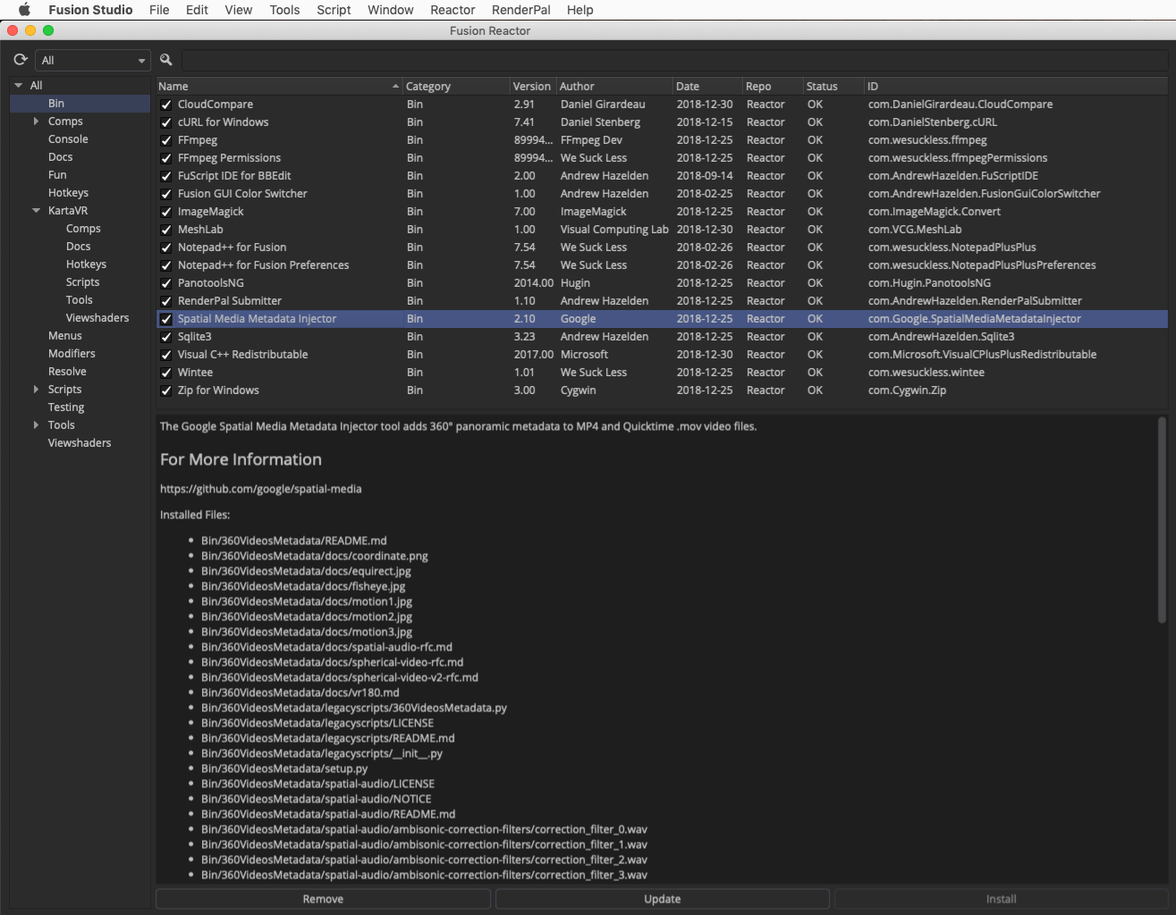
Task: Open the Edit menu
Action: coord(197,10)
